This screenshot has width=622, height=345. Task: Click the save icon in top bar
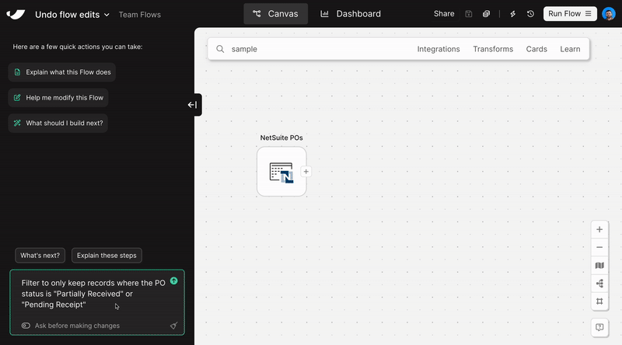point(469,14)
